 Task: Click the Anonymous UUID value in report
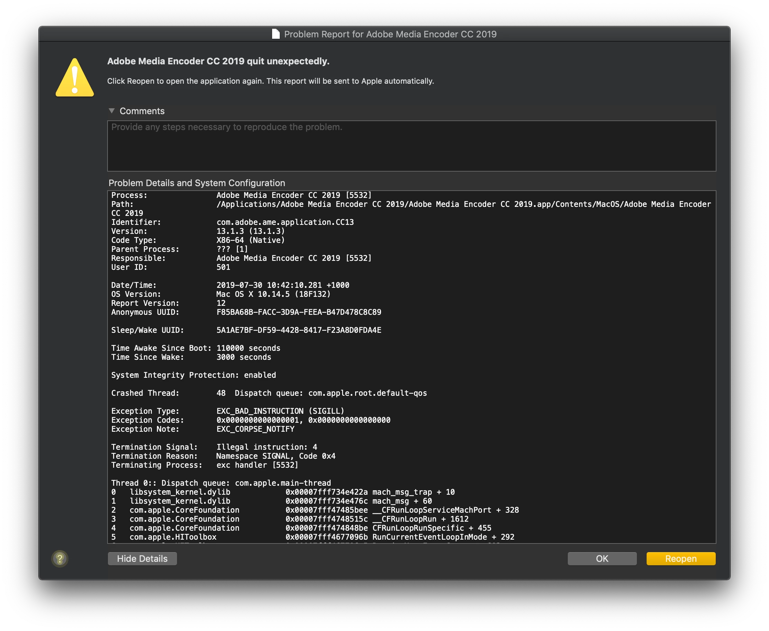pyautogui.click(x=299, y=312)
